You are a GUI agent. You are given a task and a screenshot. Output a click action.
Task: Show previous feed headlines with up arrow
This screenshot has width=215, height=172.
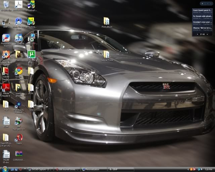[x=198, y=34]
